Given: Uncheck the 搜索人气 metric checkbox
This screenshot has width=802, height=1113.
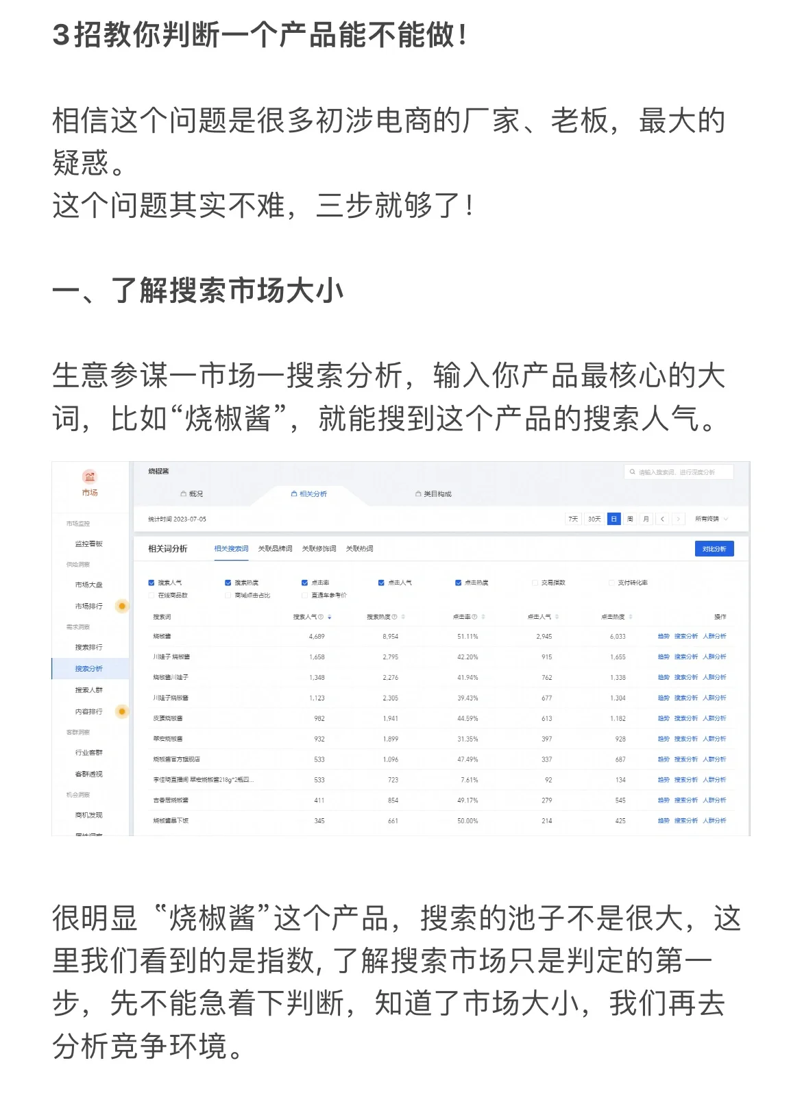Looking at the screenshot, I should coord(151,583).
